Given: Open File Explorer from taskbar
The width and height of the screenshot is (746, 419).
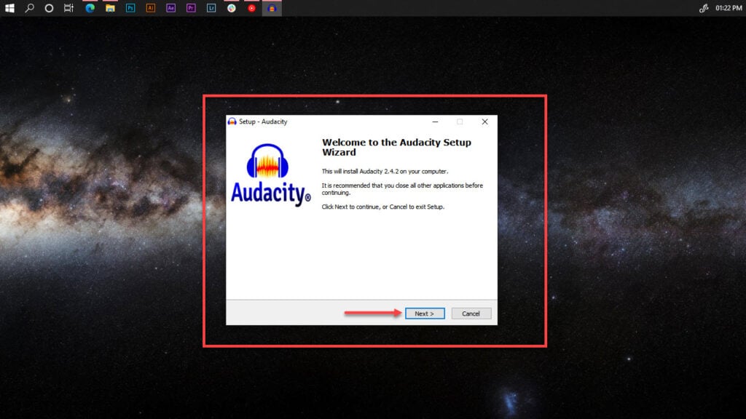Looking at the screenshot, I should click(111, 8).
